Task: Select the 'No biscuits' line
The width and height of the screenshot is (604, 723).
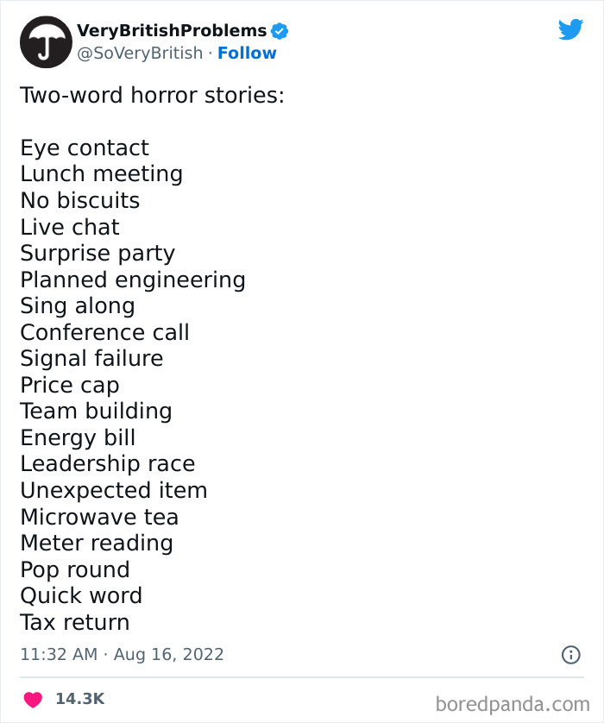Action: click(x=79, y=200)
